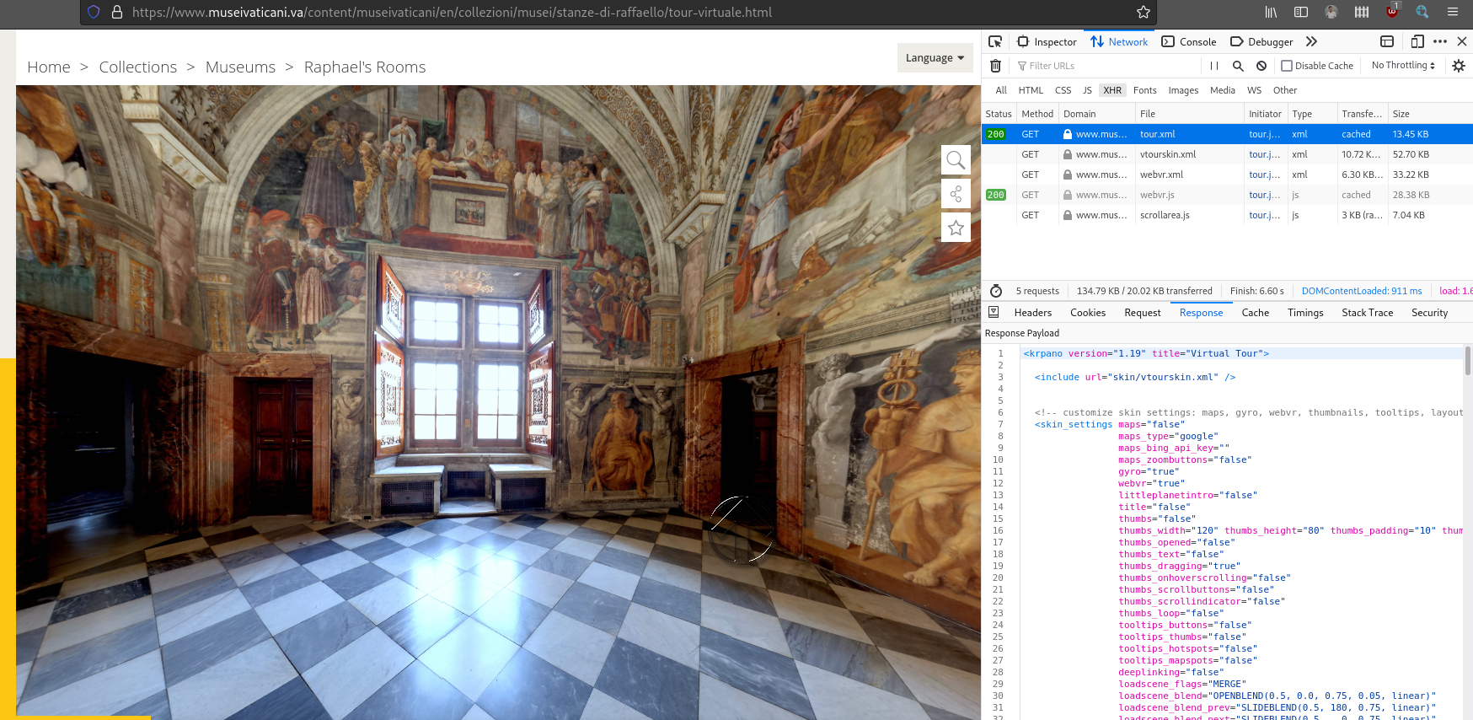Filter requests by Fonts
Screen dimensions: 1473x720
tap(1145, 90)
